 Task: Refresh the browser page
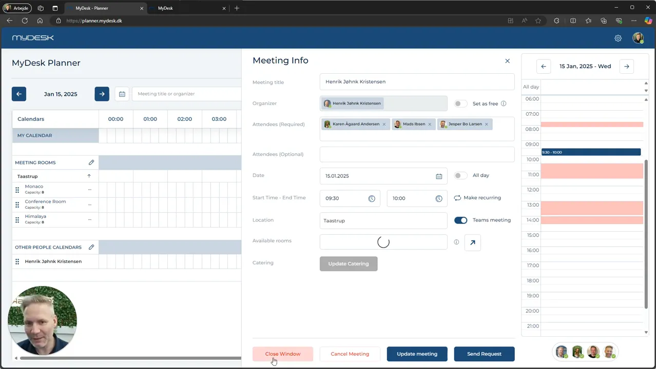tap(25, 20)
